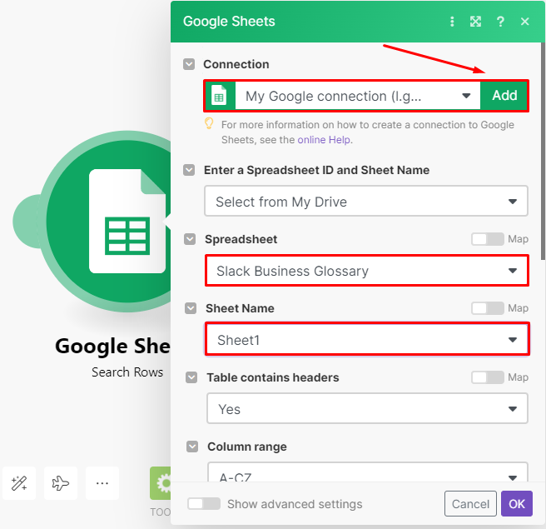Viewport: 546px width, 529px height.
Task: Open help via the question mark icon
Action: 500,22
